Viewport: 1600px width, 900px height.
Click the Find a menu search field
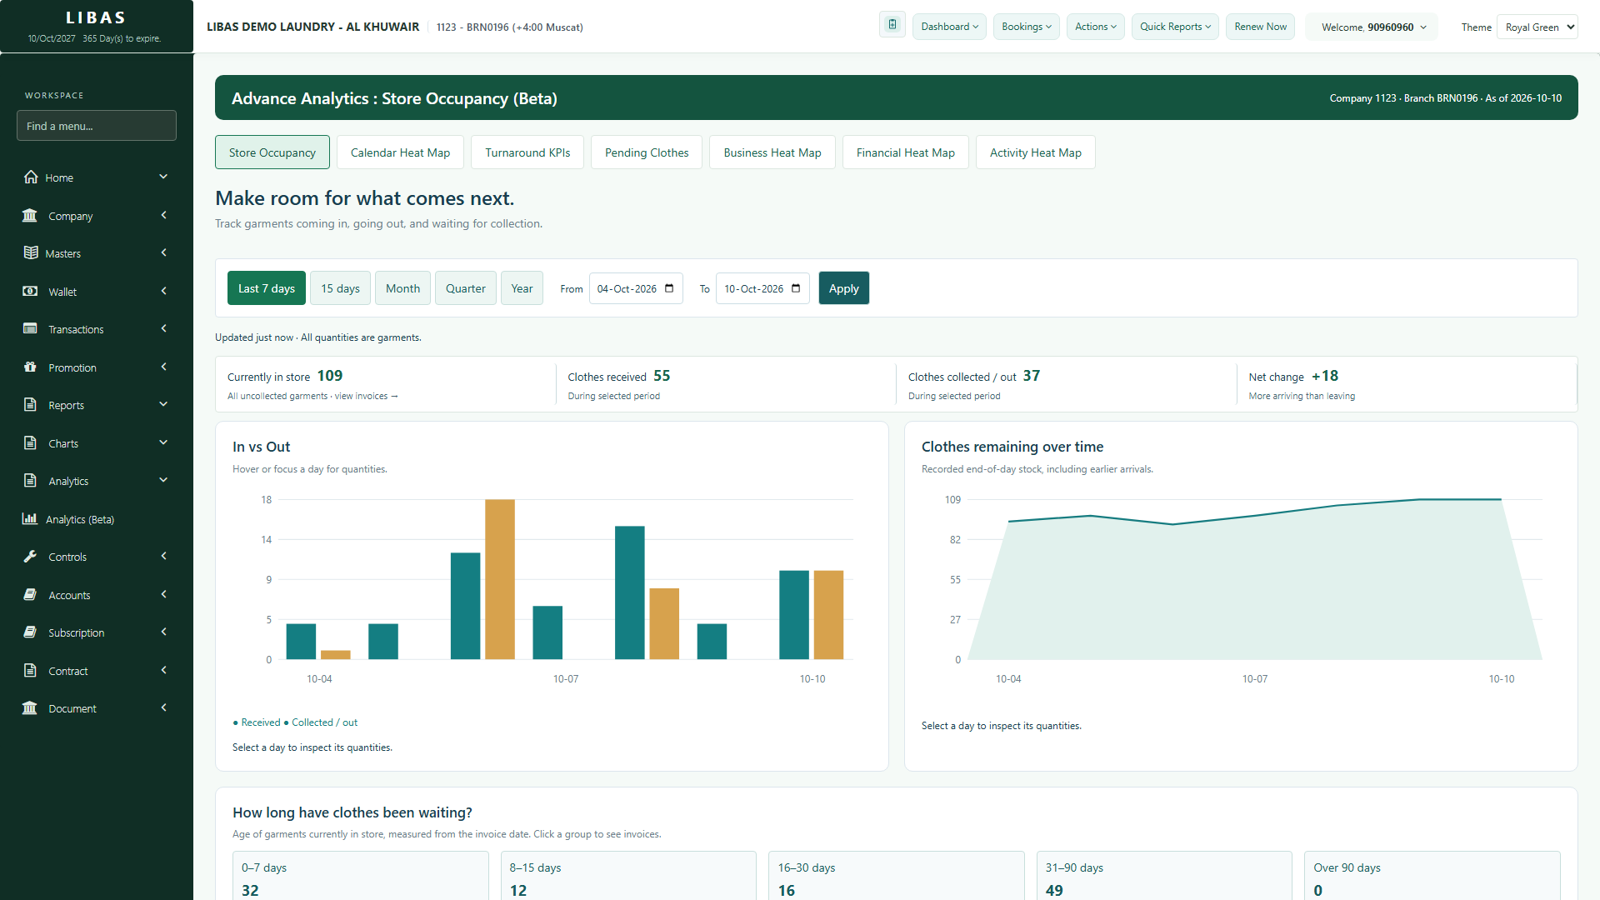[97, 126]
